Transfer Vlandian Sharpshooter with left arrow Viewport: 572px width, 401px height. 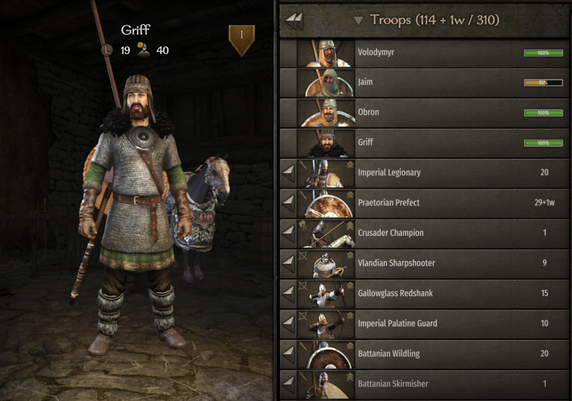point(288,263)
